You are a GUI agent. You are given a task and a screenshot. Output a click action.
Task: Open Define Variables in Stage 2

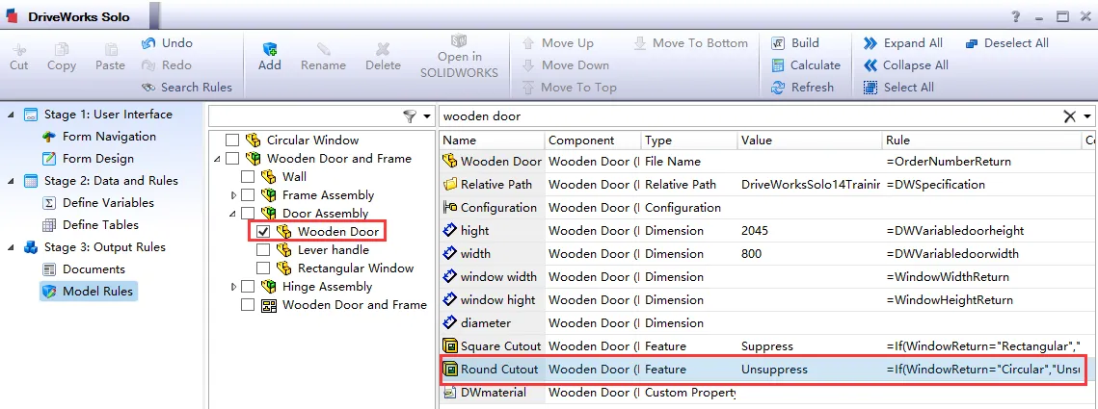[x=107, y=203]
